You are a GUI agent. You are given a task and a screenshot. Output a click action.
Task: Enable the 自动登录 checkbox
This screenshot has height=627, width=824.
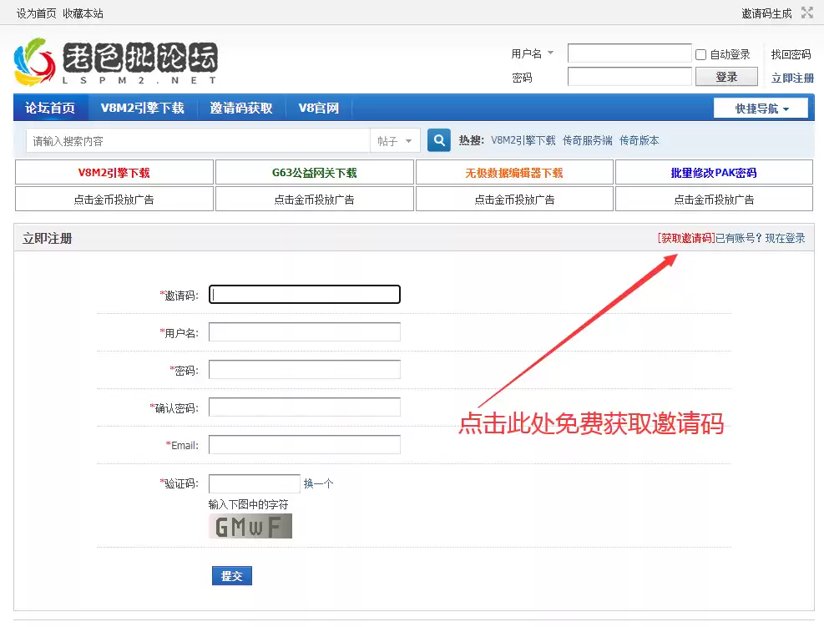click(700, 54)
